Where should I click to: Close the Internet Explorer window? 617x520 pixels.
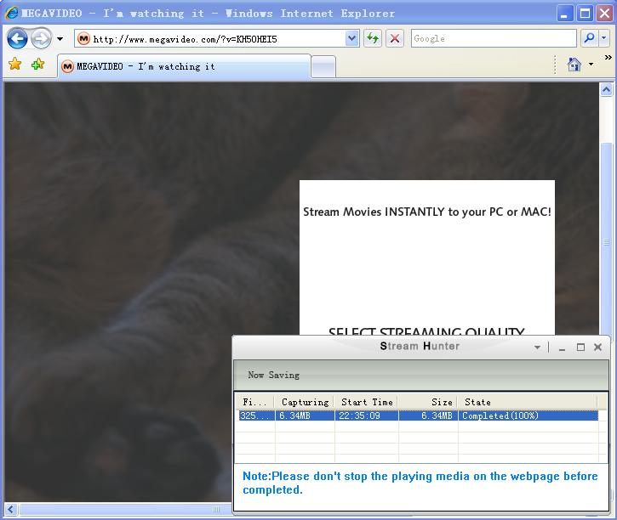[604, 14]
